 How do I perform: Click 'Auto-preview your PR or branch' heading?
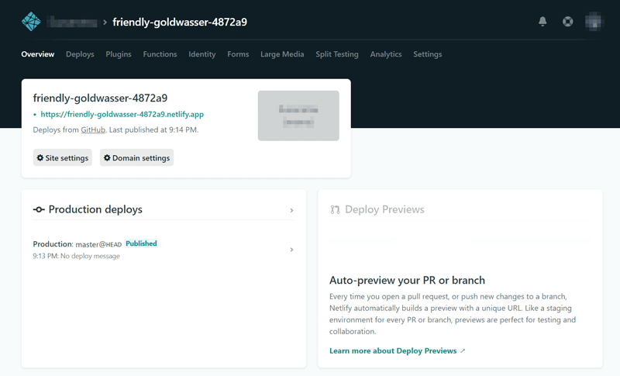point(407,281)
